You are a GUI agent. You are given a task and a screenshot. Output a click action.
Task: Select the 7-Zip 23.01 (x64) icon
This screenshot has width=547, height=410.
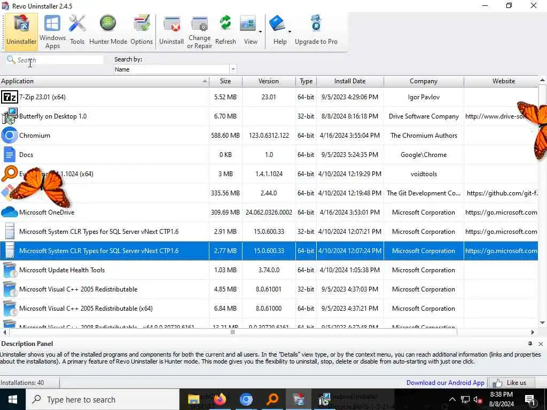10,97
